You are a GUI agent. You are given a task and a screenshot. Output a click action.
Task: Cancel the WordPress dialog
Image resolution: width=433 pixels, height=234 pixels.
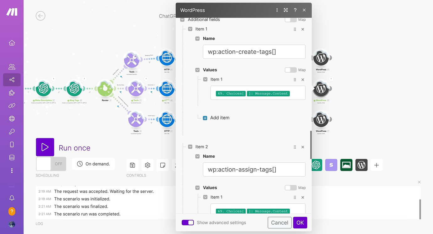click(x=280, y=222)
